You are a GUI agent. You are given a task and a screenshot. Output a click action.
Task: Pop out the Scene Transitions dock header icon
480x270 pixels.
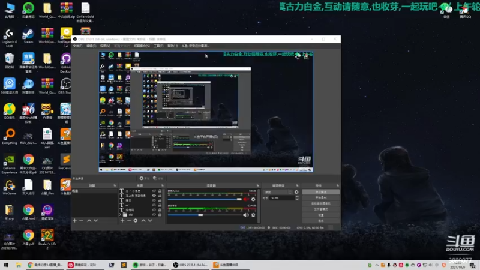(297, 185)
